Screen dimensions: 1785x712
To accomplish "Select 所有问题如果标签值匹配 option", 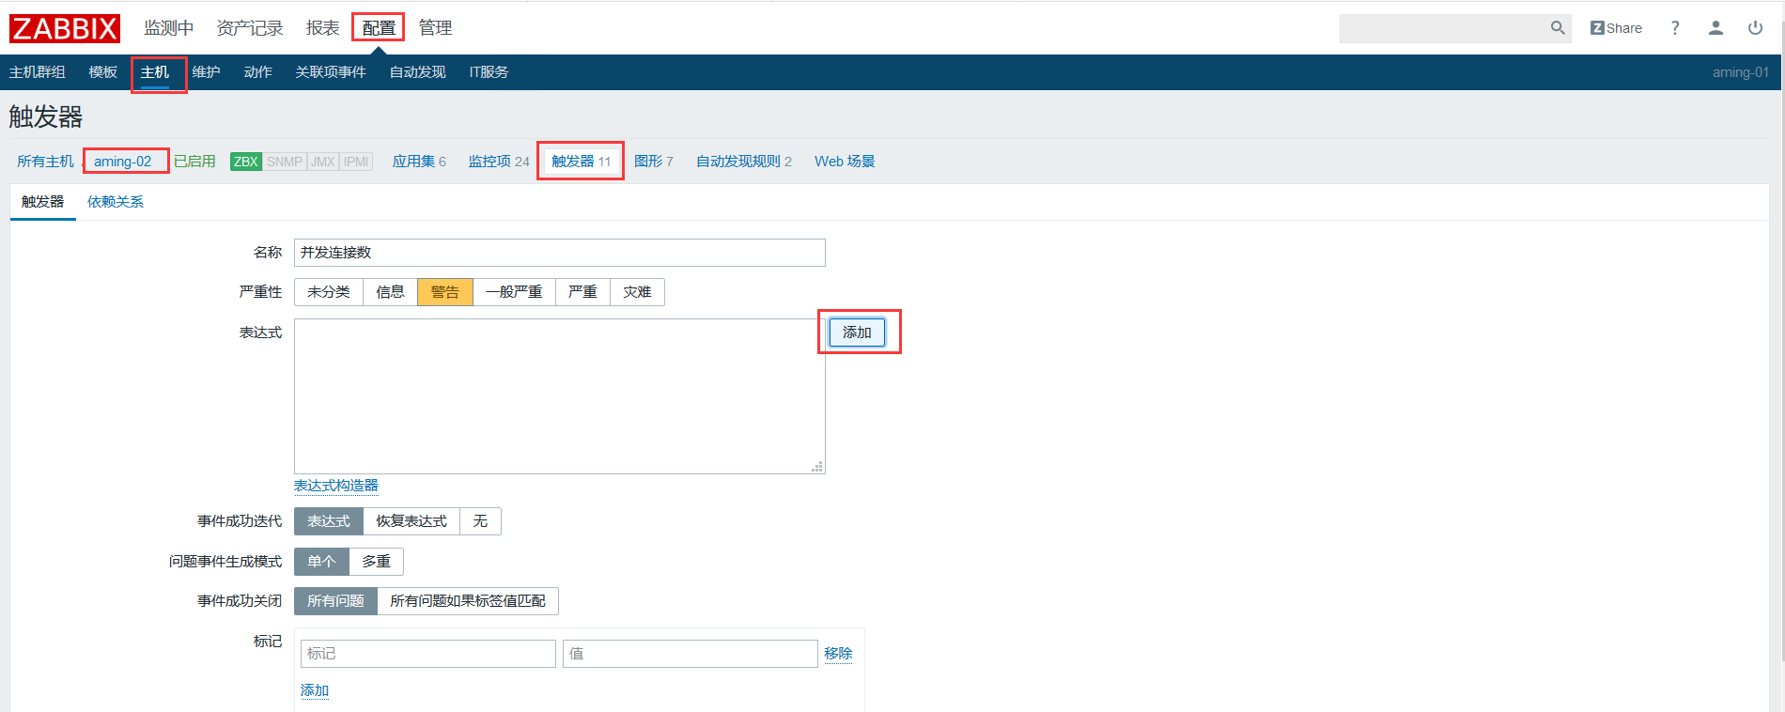I will 468,601.
